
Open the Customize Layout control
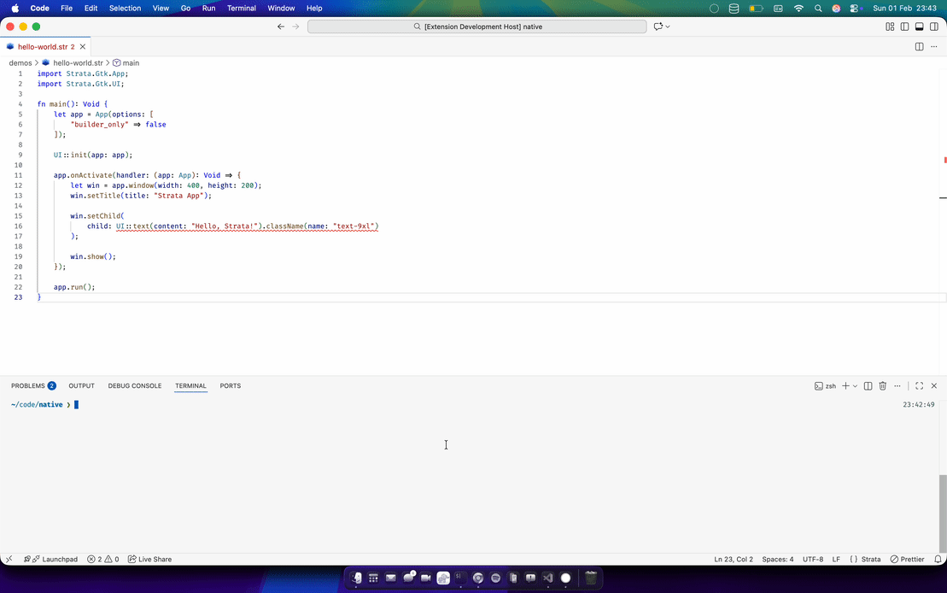888,26
